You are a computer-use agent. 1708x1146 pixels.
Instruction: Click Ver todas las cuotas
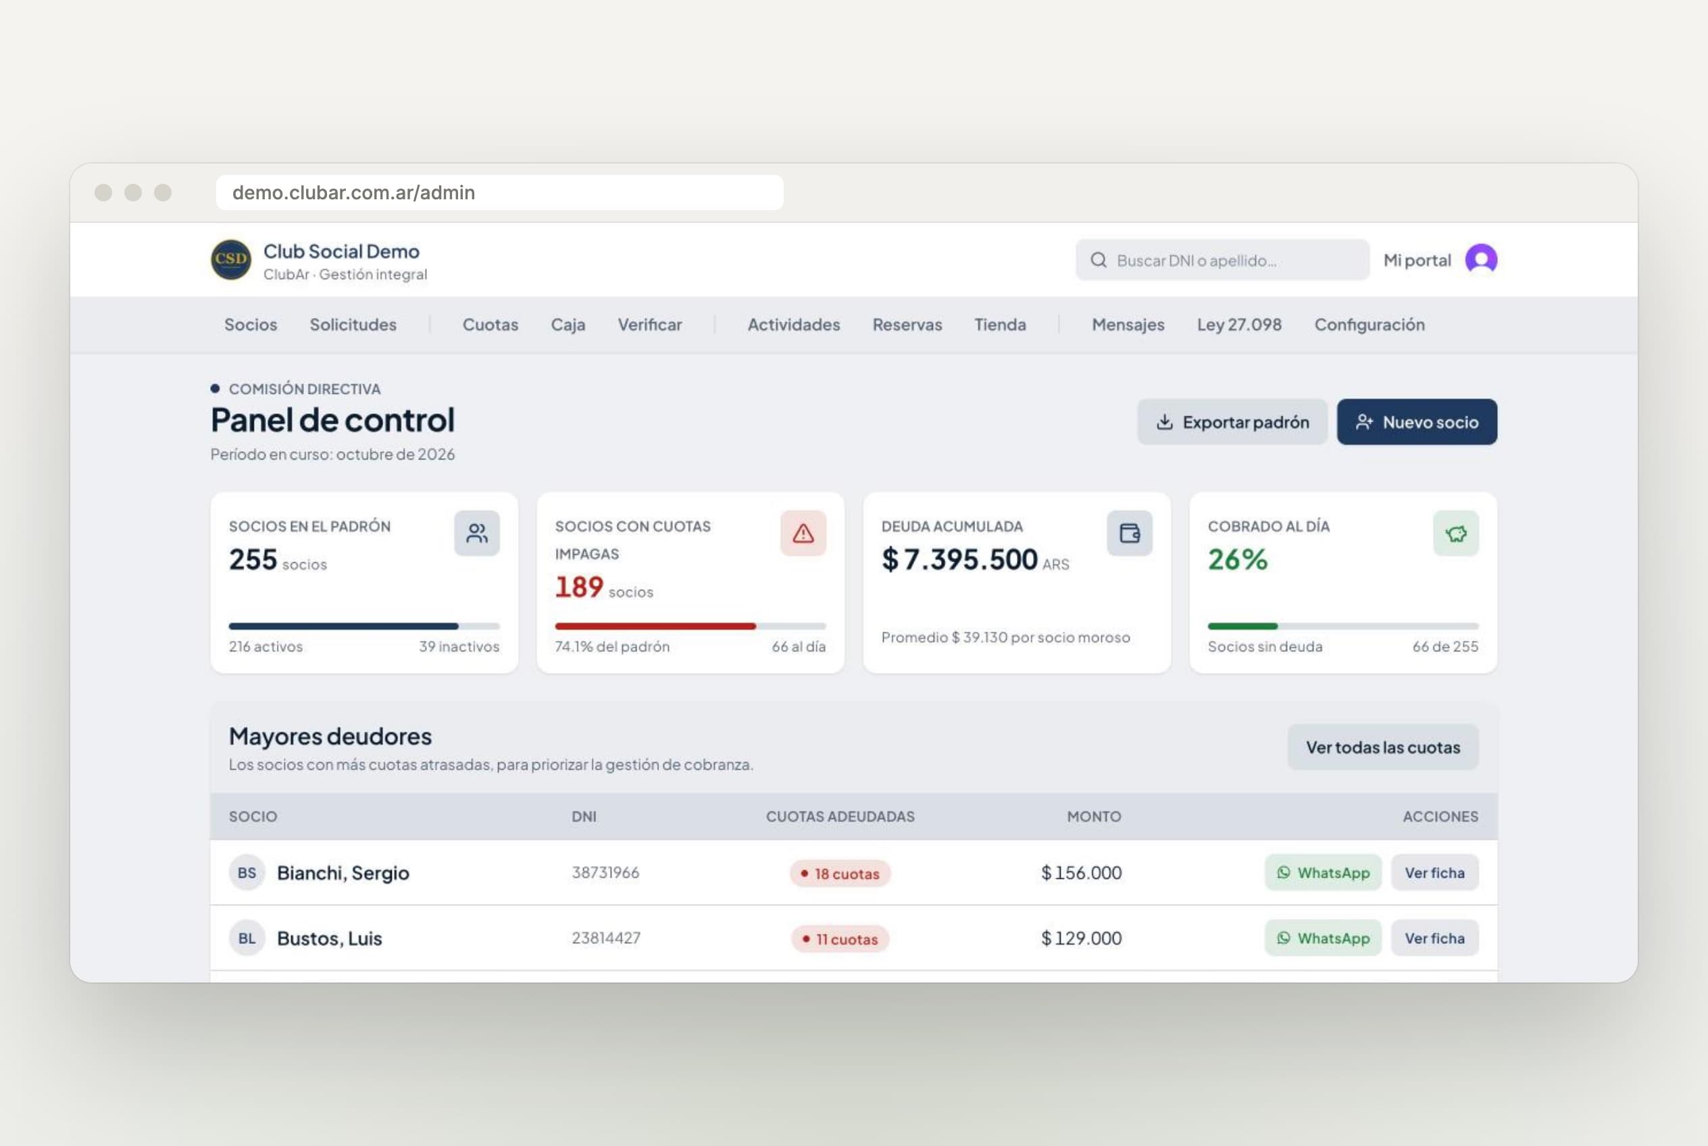point(1382,747)
